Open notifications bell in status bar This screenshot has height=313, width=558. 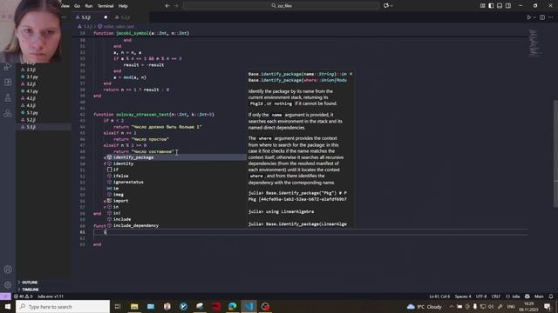click(x=550, y=296)
